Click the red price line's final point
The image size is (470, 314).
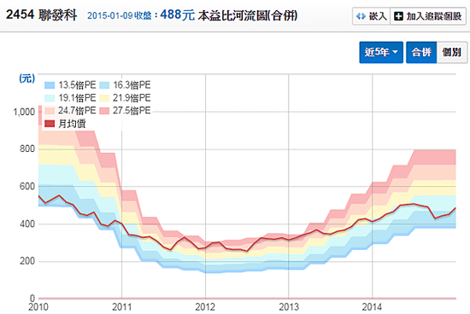[455, 207]
